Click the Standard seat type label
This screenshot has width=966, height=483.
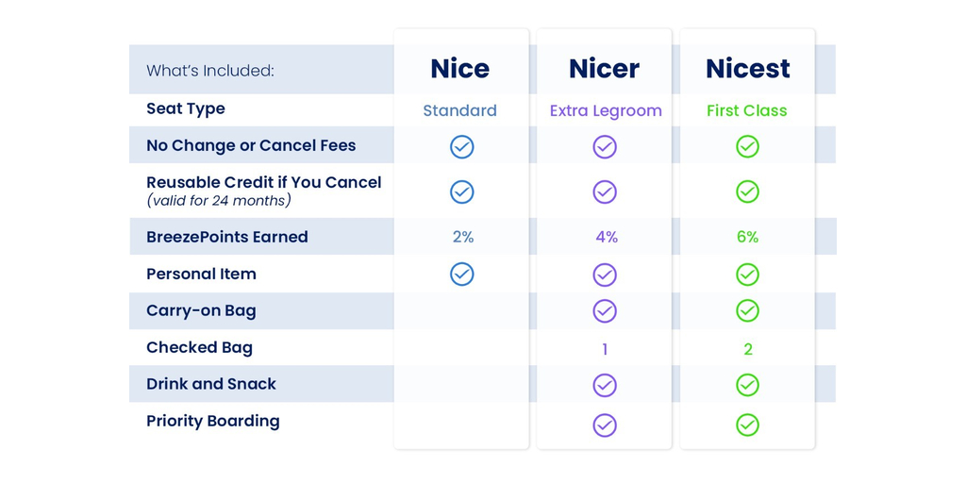click(460, 110)
